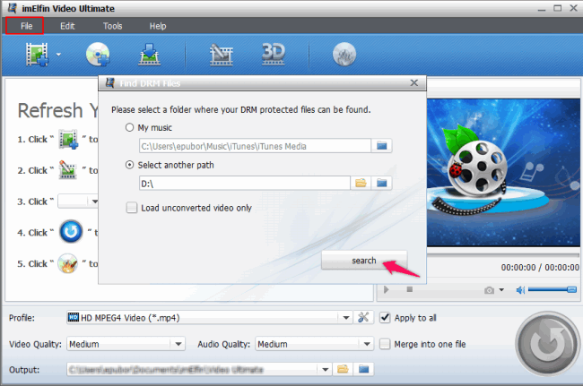Expand the snapshot options arrow

click(501, 290)
